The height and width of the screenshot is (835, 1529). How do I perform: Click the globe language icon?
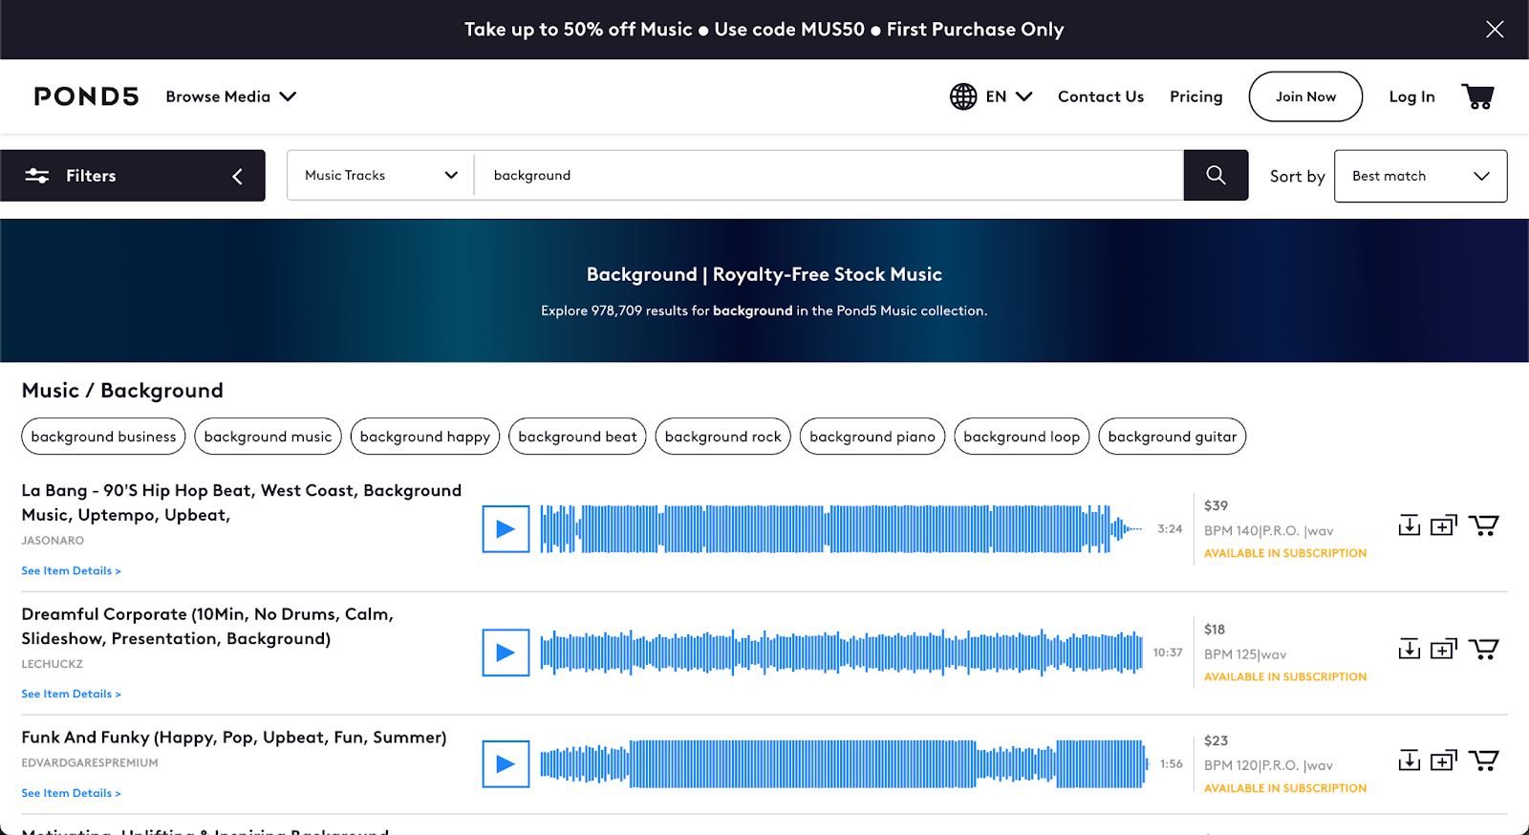tap(963, 96)
